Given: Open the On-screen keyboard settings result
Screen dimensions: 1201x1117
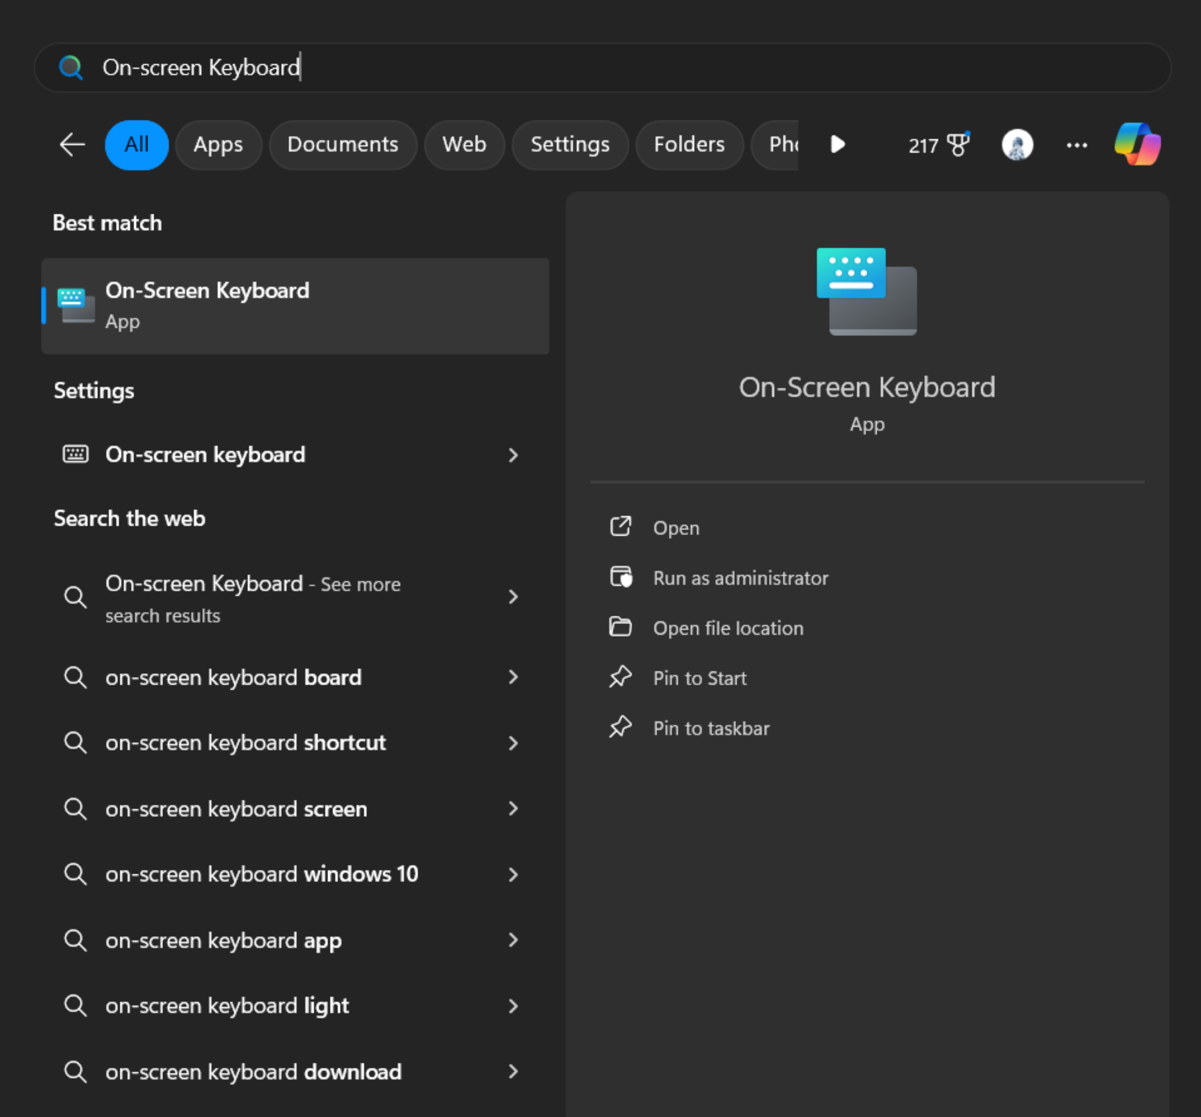Looking at the screenshot, I should (295, 454).
